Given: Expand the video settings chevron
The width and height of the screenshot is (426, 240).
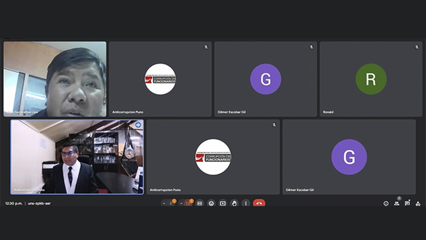Looking at the screenshot, I should (181, 204).
